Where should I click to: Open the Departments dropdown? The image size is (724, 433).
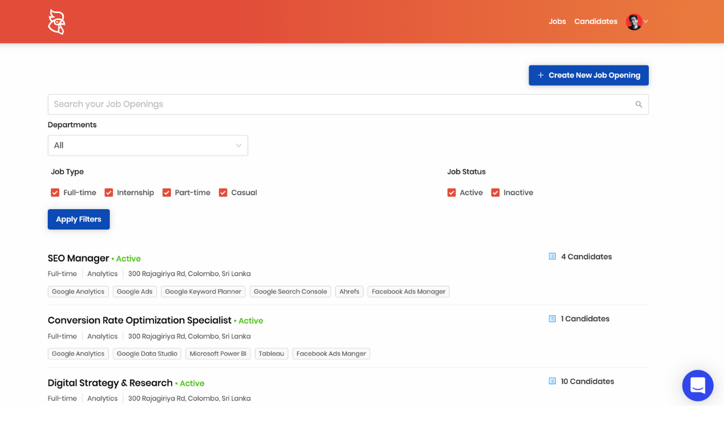tap(148, 145)
